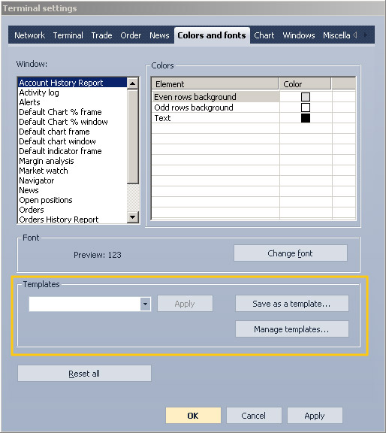Viewport: 386px width, 433px height.
Task: Open Manage templates dialog
Action: click(291, 329)
